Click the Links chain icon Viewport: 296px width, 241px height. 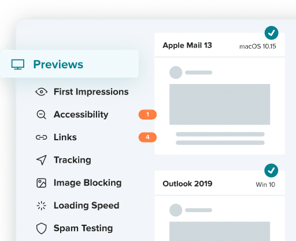point(41,137)
